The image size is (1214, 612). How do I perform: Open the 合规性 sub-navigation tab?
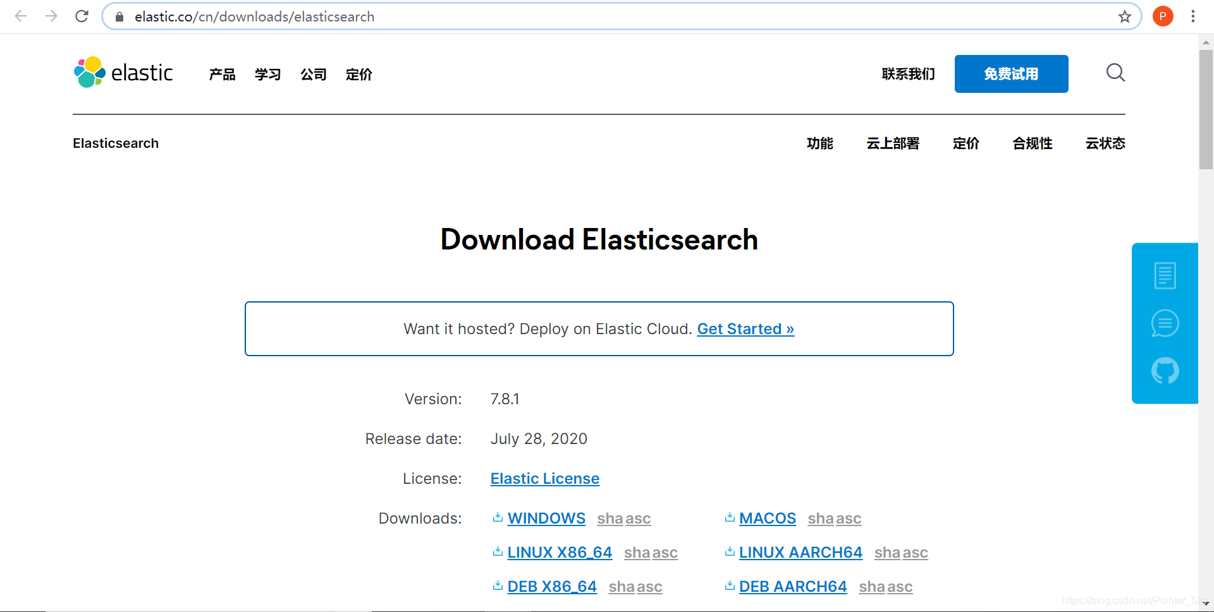[x=1032, y=143]
